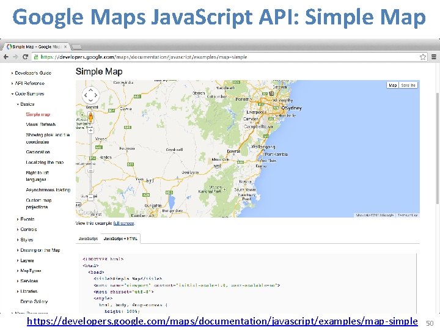The height and width of the screenshot is (330, 440).
Task: Go forward with the browser forward arrow
Action: [15, 57]
